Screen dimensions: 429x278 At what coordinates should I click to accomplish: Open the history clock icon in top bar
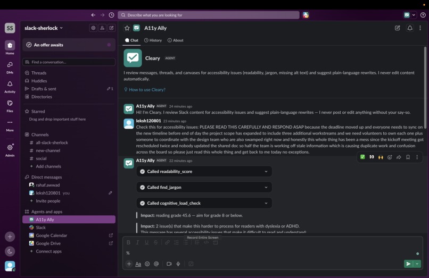111,15
